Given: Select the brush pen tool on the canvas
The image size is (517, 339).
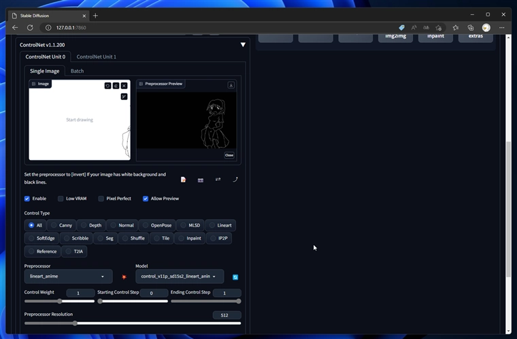Looking at the screenshot, I should tap(124, 97).
